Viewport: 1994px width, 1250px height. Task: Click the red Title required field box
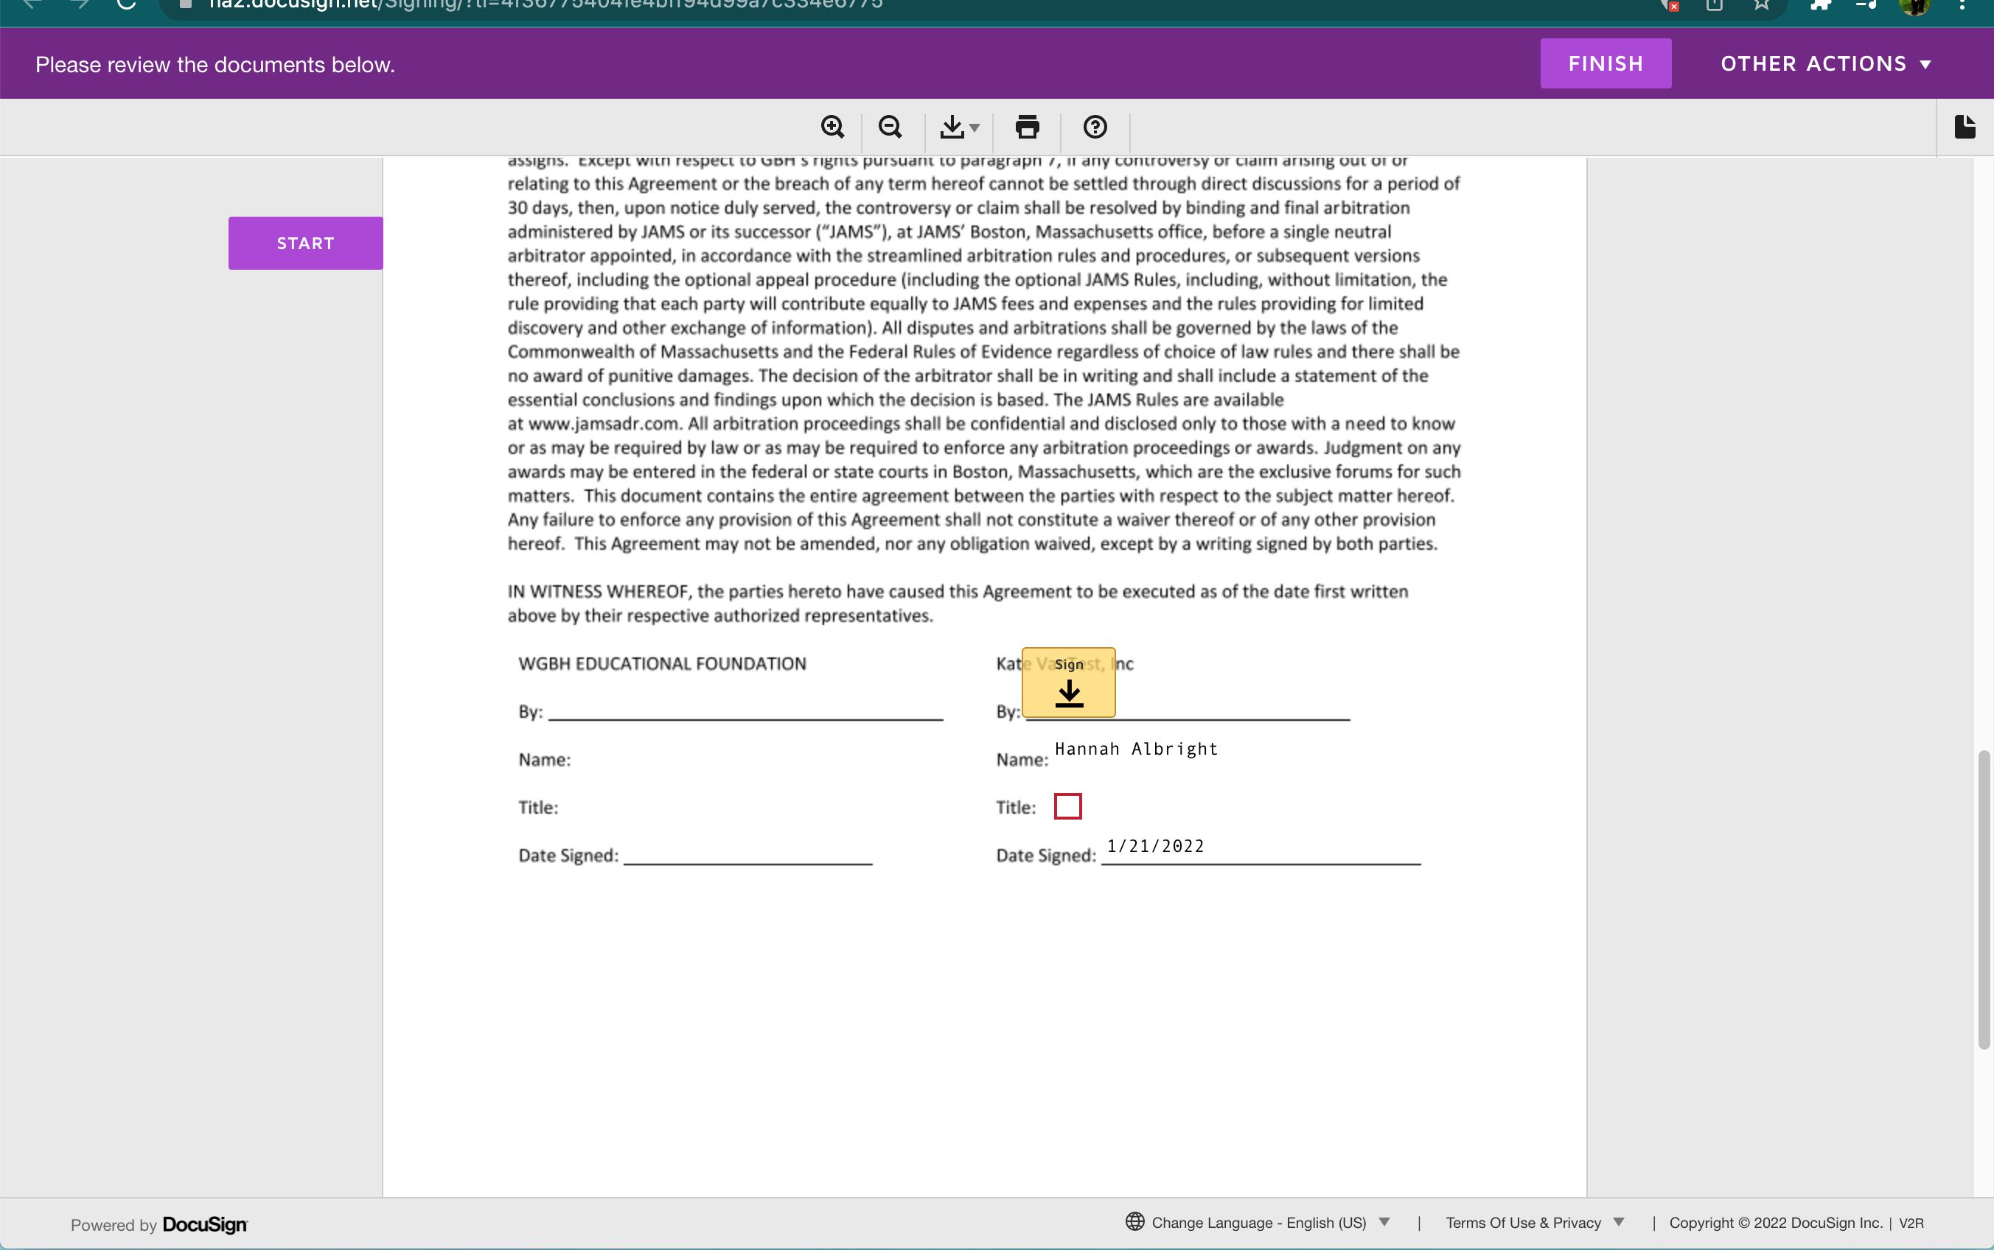pyautogui.click(x=1068, y=806)
